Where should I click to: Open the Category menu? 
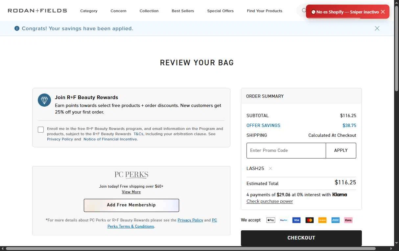tap(89, 11)
